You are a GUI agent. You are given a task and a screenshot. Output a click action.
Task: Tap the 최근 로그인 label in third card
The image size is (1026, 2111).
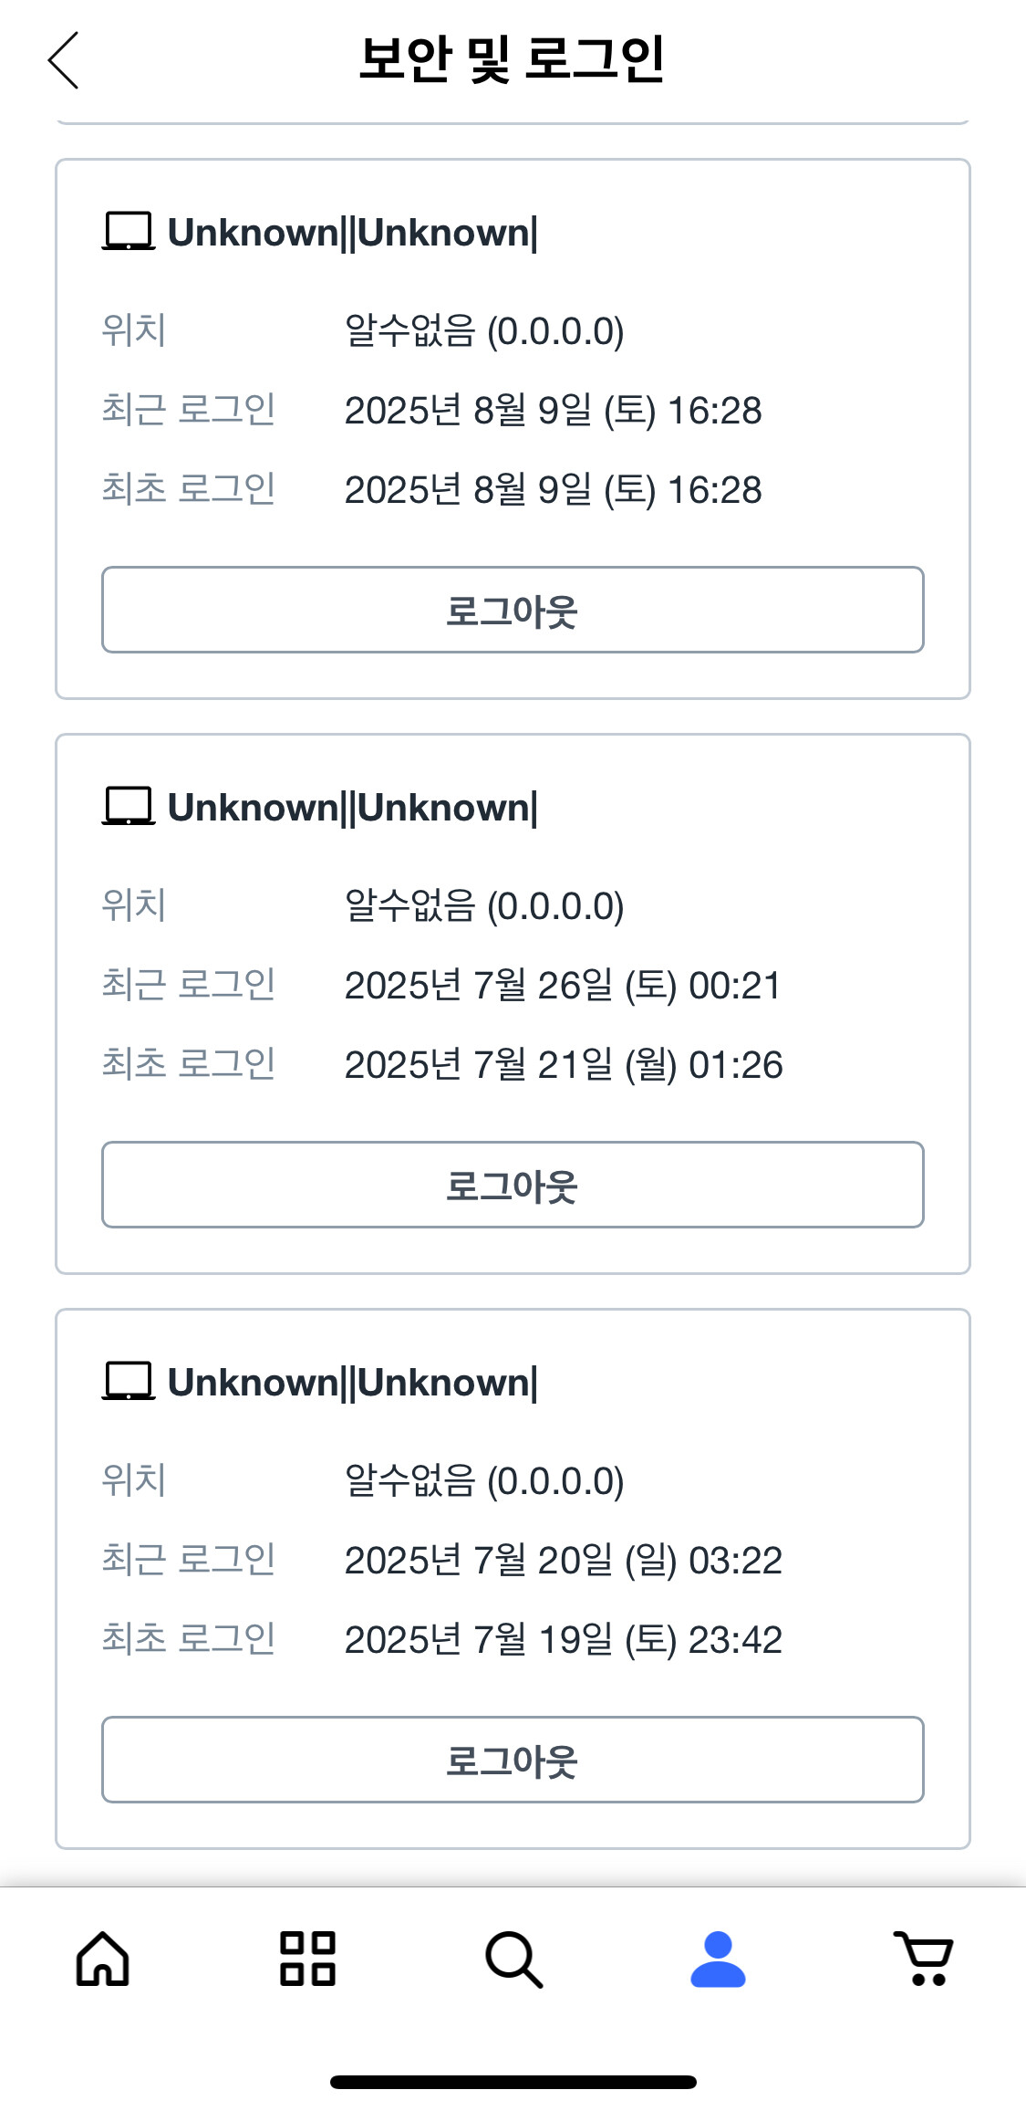coord(189,1559)
